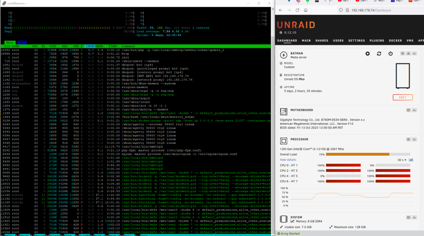
Task: Open the PLUGINS tab in Unraid
Action: pyautogui.click(x=377, y=41)
